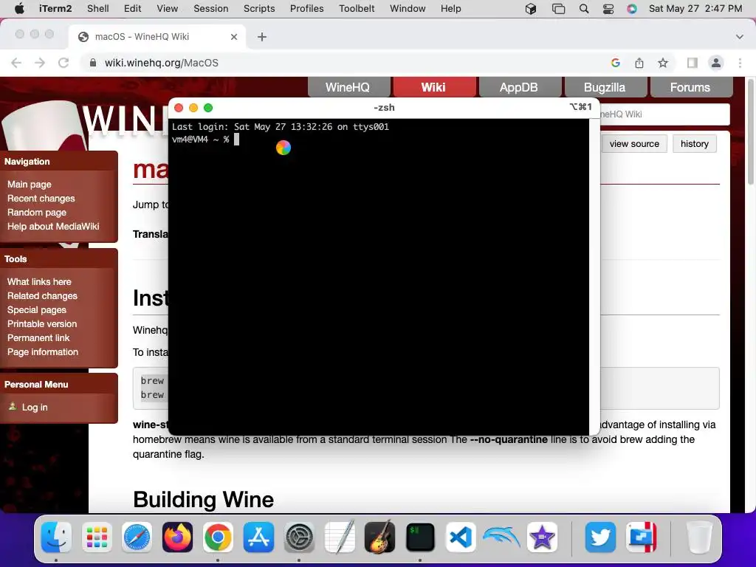Click the window stack icon in menu bar
Viewport: 756px width, 567px height.
click(x=558, y=9)
